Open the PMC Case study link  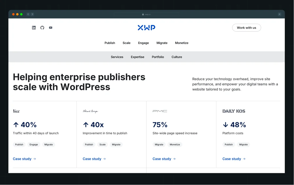pos(164,159)
